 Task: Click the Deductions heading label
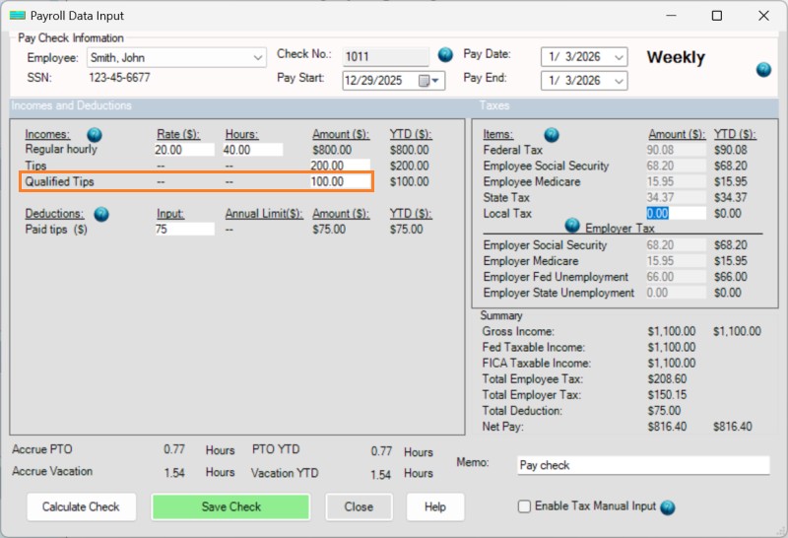pyautogui.click(x=54, y=214)
